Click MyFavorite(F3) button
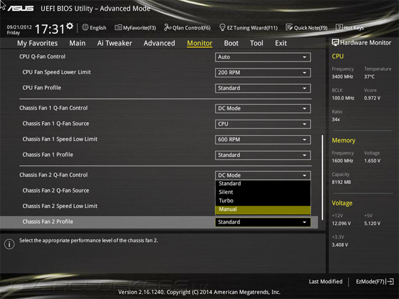The width and height of the screenshot is (399, 299). (x=135, y=27)
